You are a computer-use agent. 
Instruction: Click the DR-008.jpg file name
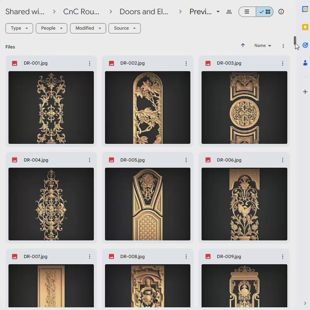(132, 257)
